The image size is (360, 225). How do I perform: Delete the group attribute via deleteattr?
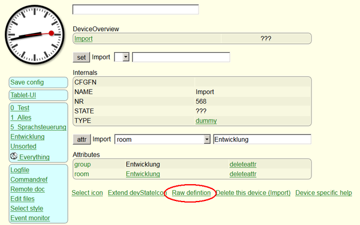[243, 164]
